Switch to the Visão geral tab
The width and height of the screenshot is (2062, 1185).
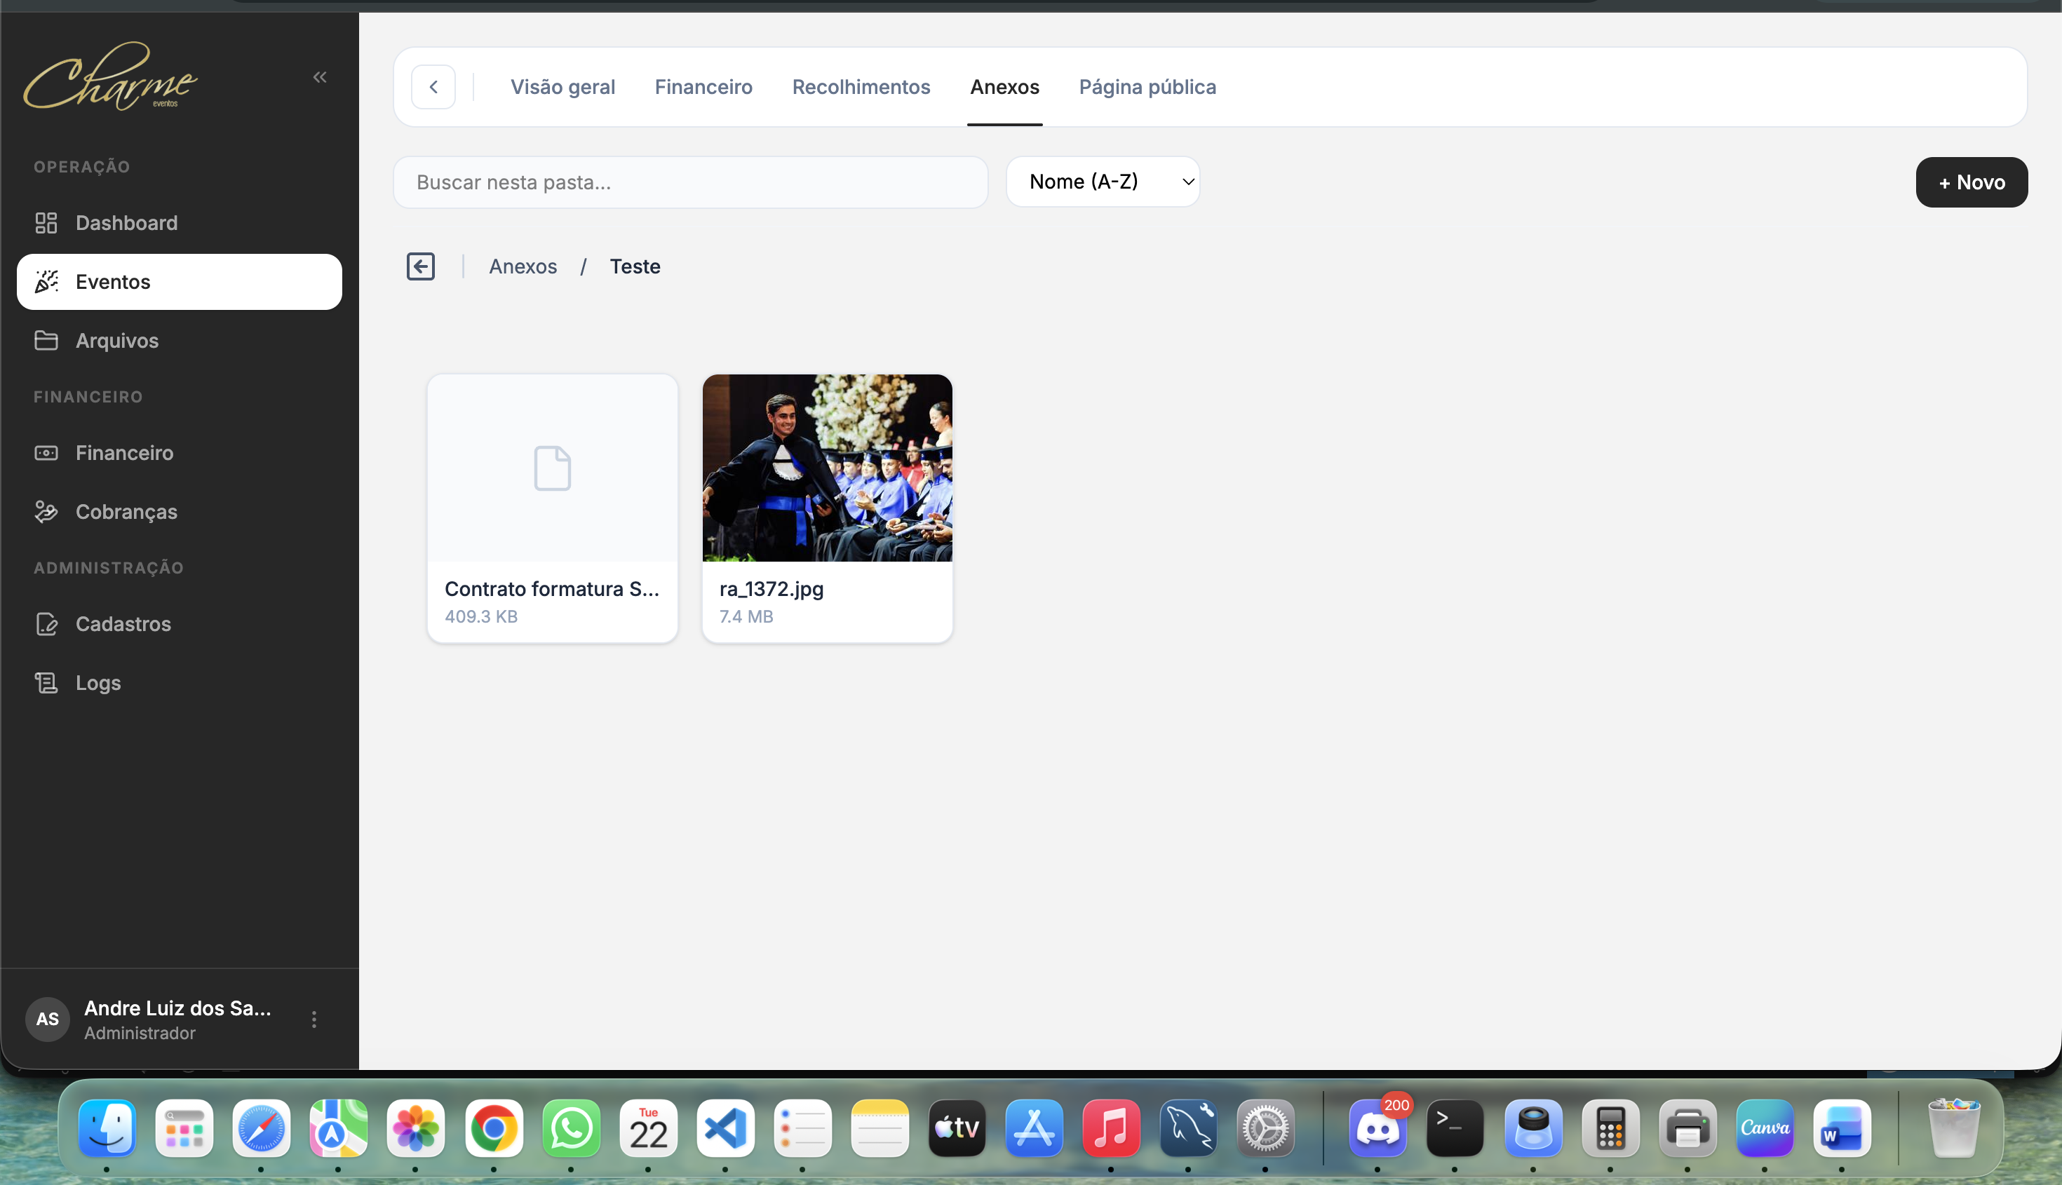[562, 87]
